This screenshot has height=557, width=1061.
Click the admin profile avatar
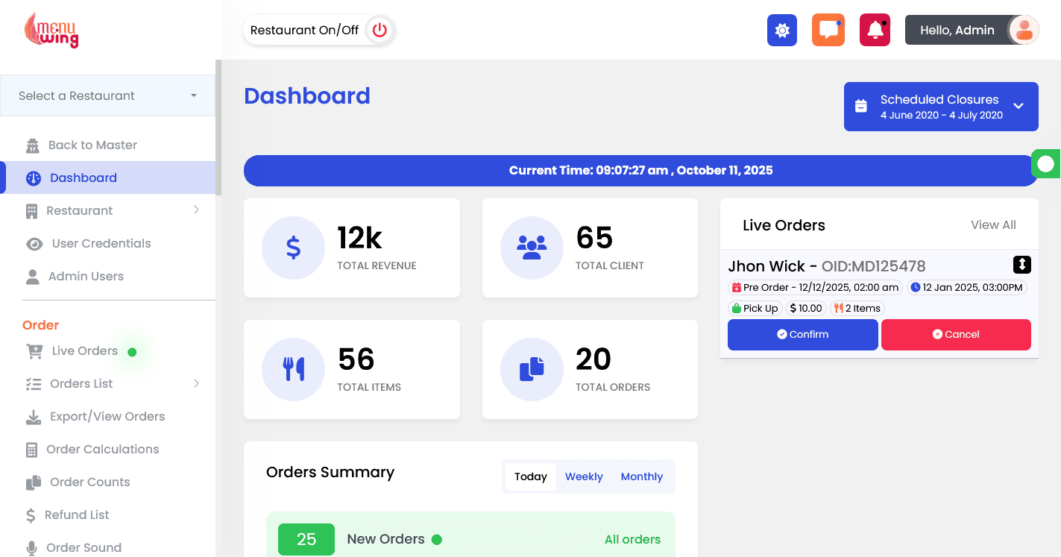[1024, 31]
